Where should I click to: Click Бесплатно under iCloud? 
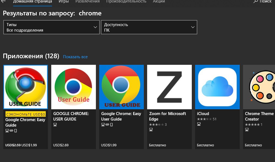coord(205,145)
